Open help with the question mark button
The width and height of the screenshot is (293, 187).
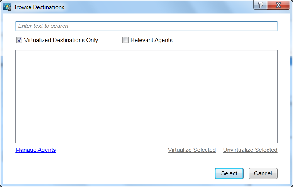point(261,6)
